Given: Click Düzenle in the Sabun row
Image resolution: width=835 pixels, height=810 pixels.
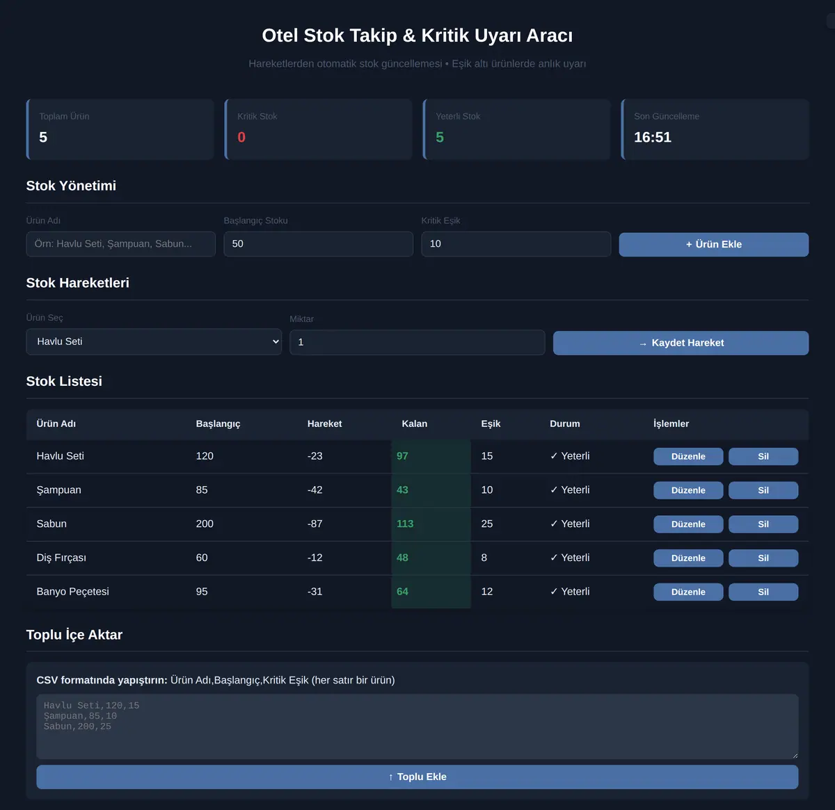Looking at the screenshot, I should coord(688,524).
